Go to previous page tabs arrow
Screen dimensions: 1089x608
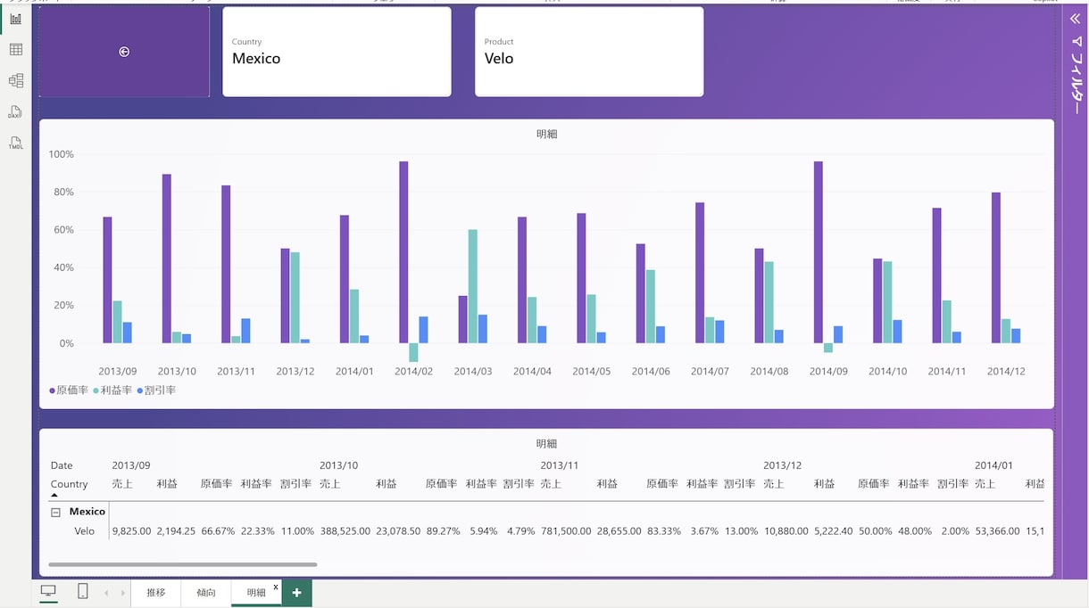tap(106, 593)
